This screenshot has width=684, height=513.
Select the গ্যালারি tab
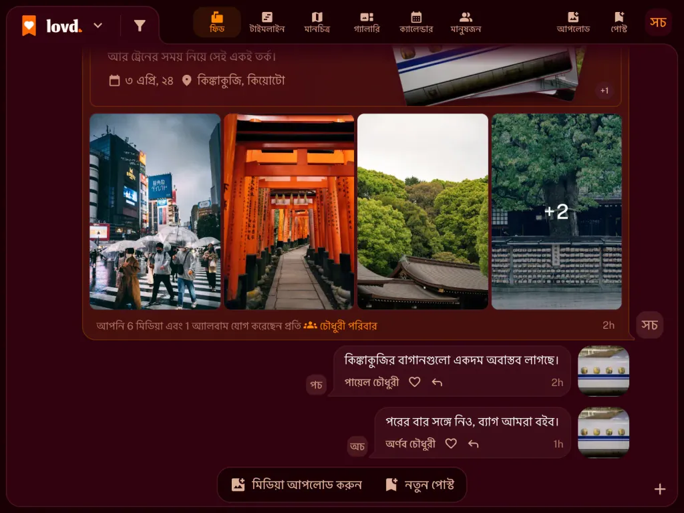367,23
